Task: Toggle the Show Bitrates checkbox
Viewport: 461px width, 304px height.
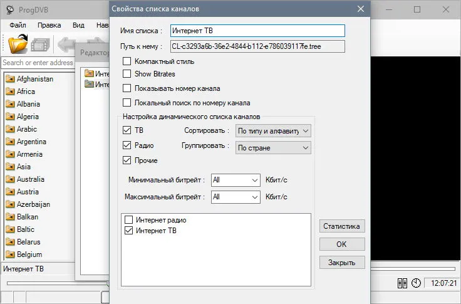Action: pos(127,73)
